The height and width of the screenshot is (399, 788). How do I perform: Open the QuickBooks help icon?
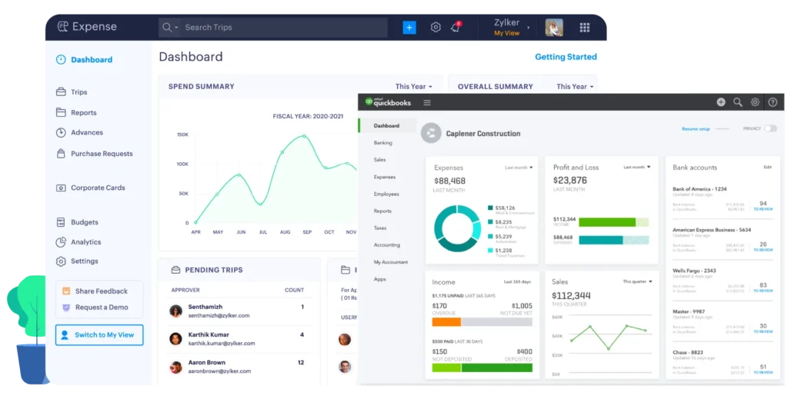point(773,102)
